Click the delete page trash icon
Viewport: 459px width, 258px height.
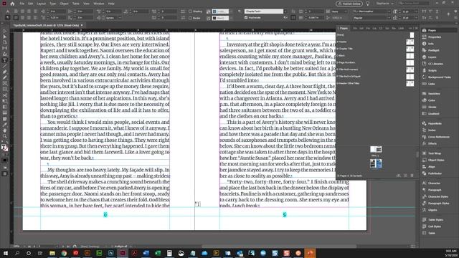click(412, 176)
